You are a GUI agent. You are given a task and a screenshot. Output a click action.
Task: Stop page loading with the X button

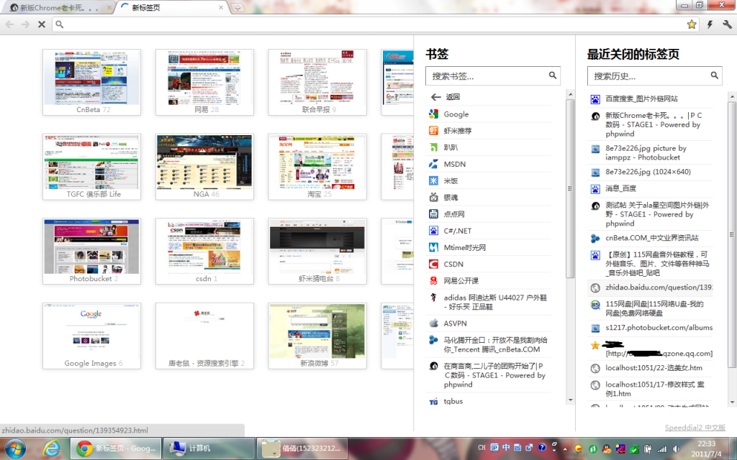(x=42, y=24)
